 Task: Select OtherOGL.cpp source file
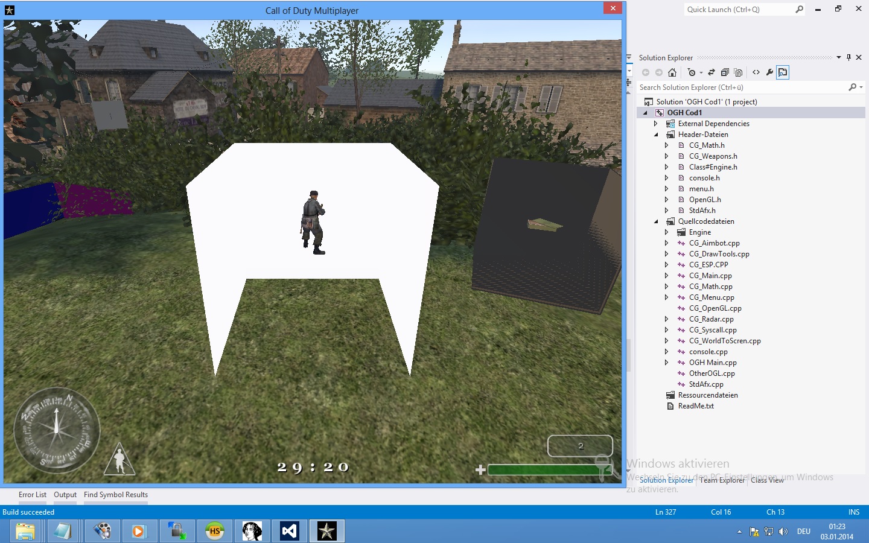[712, 373]
